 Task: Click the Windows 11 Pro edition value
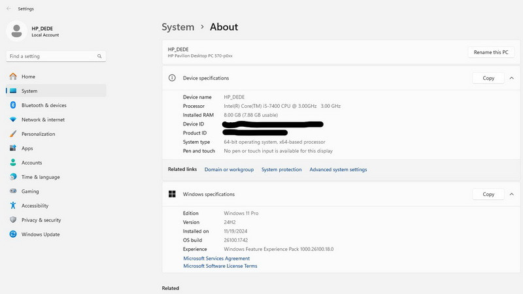[x=241, y=214]
